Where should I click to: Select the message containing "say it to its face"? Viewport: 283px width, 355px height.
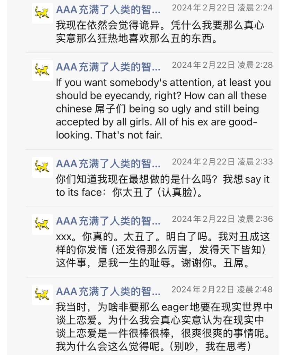[162, 186]
